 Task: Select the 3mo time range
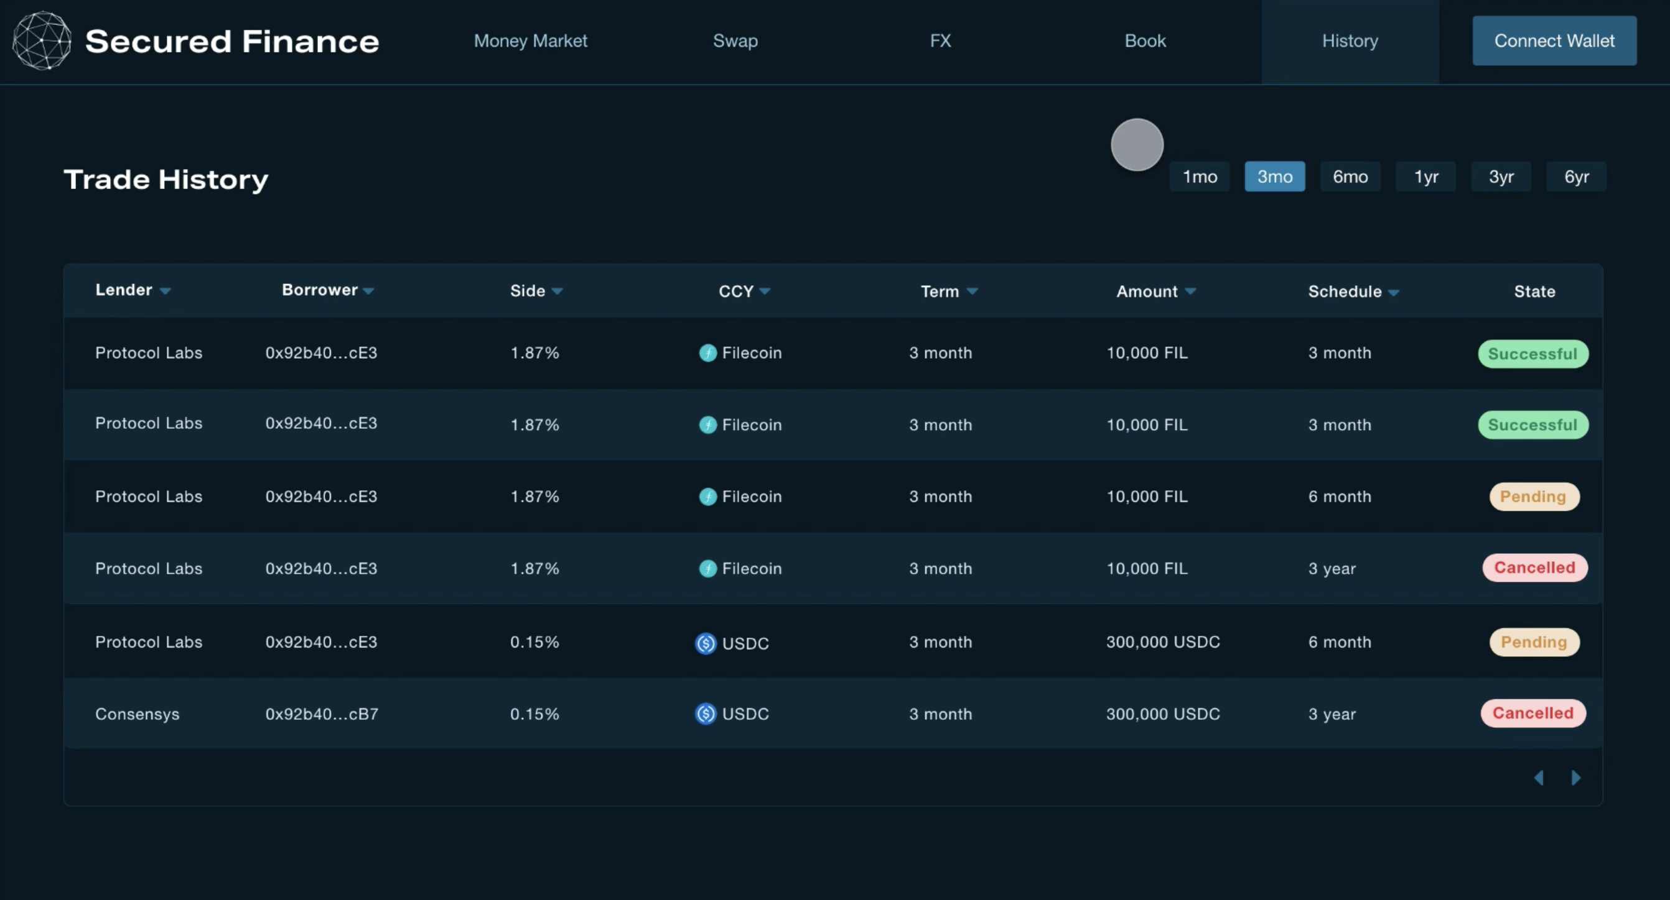[1274, 177]
